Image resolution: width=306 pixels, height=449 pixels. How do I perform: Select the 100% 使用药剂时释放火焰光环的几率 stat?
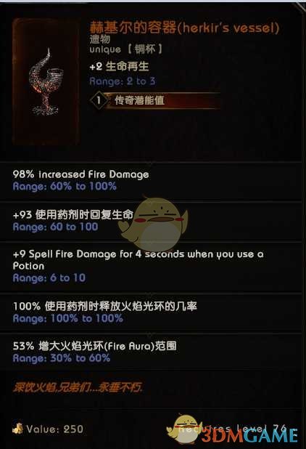tap(105, 307)
